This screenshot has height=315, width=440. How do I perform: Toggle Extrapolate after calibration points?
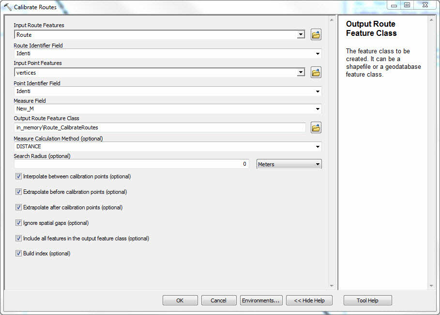coord(18,207)
